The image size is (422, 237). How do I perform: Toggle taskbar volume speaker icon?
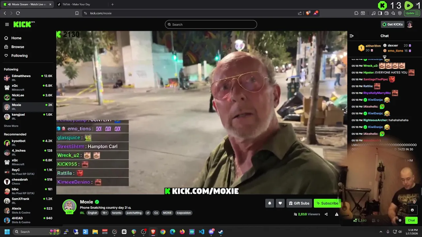400,232
